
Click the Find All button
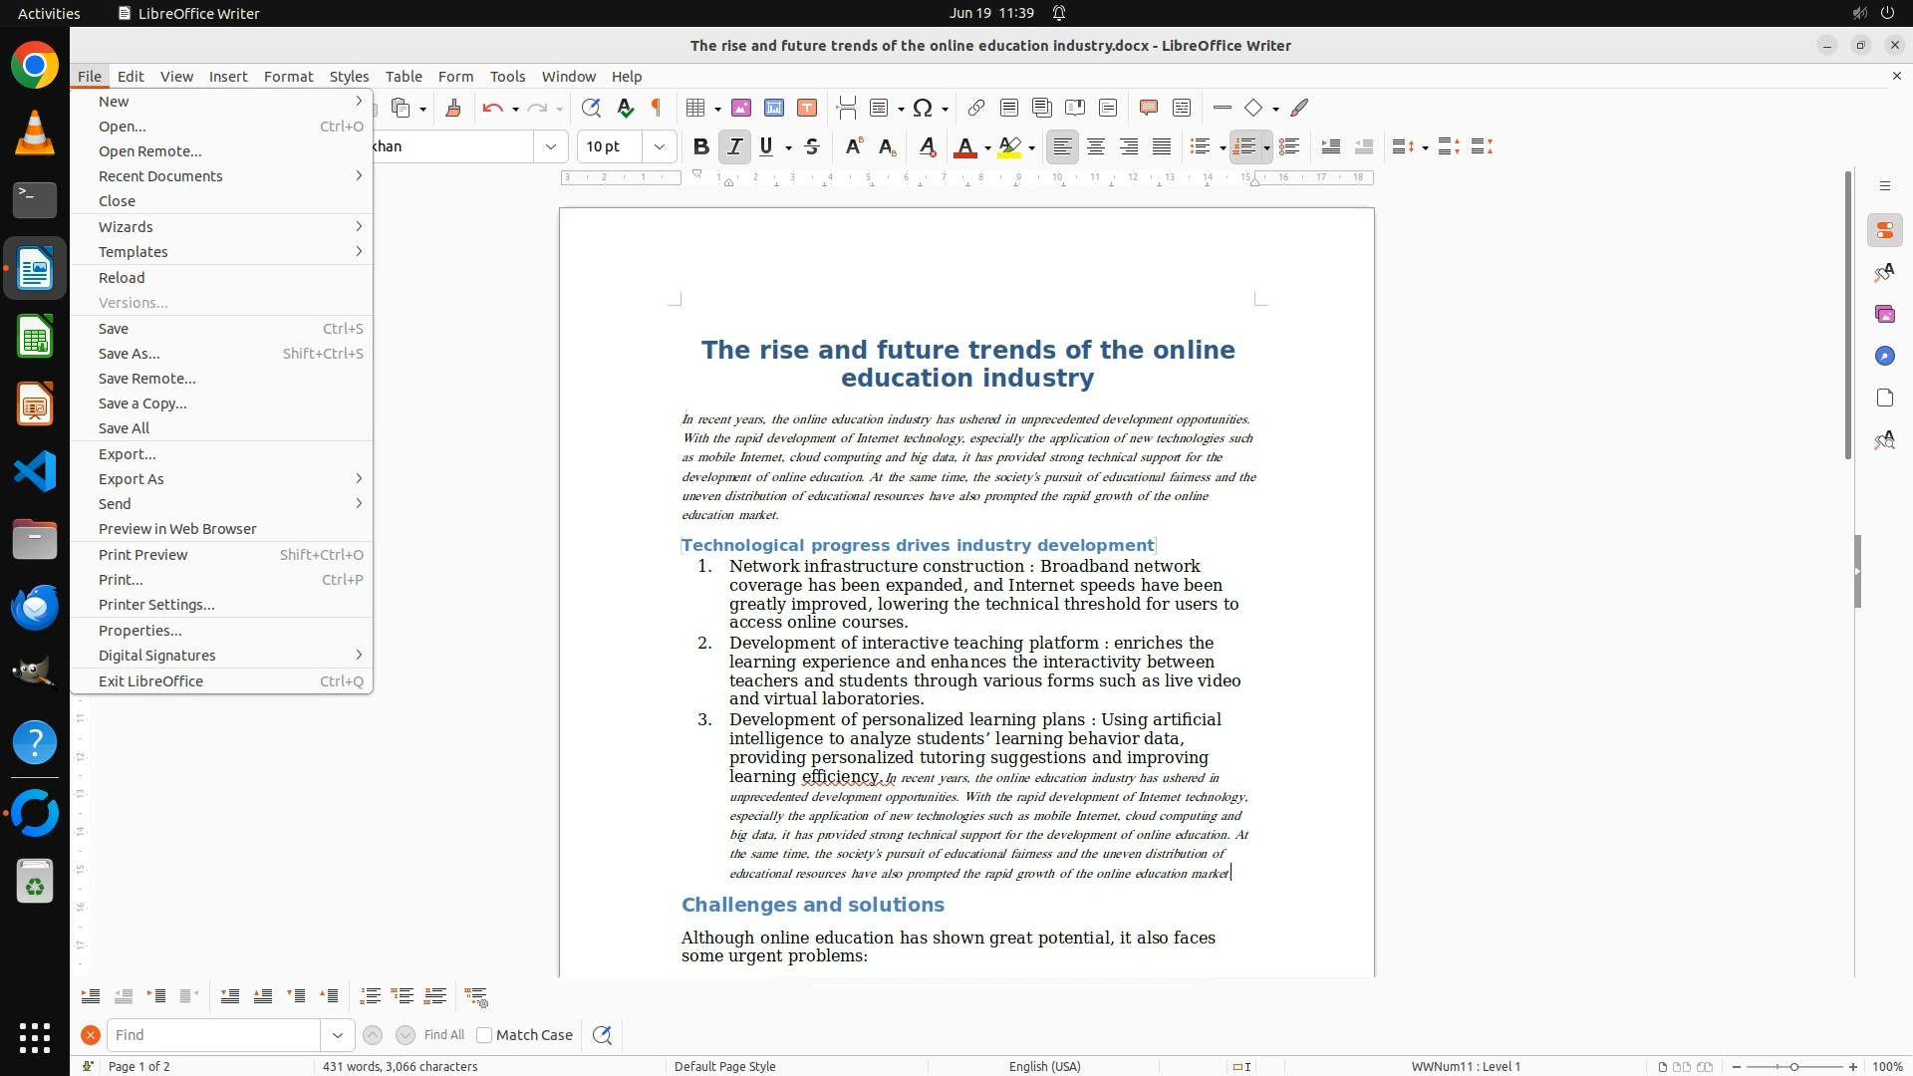(x=444, y=1035)
